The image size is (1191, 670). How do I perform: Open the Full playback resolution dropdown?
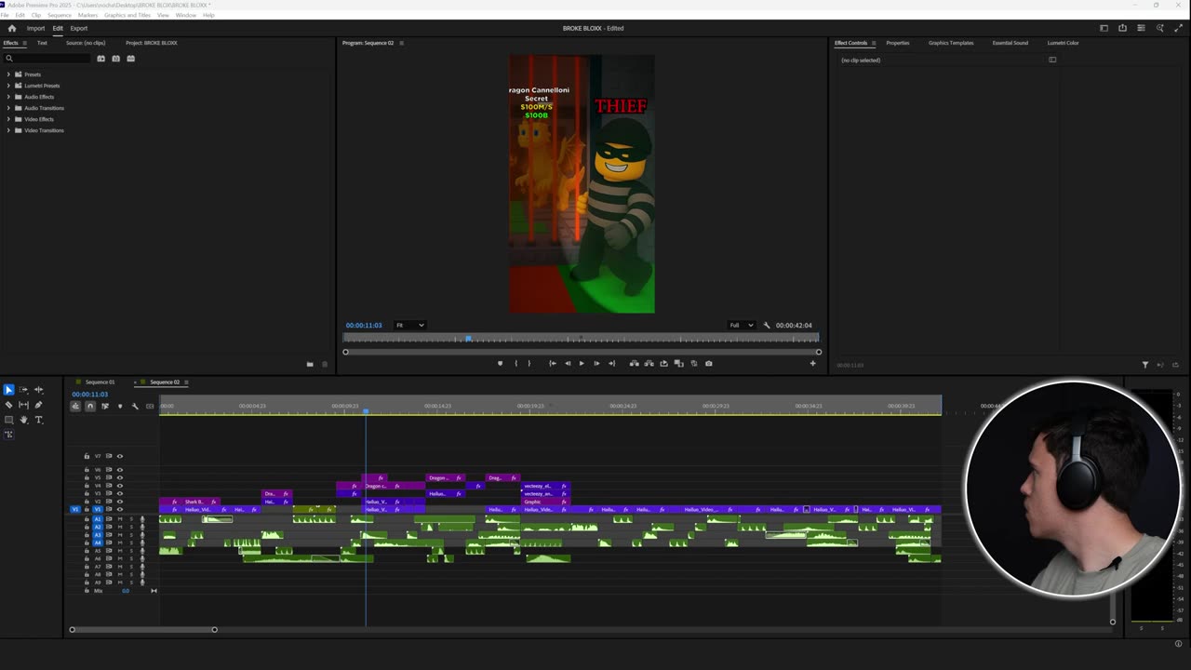742,326
